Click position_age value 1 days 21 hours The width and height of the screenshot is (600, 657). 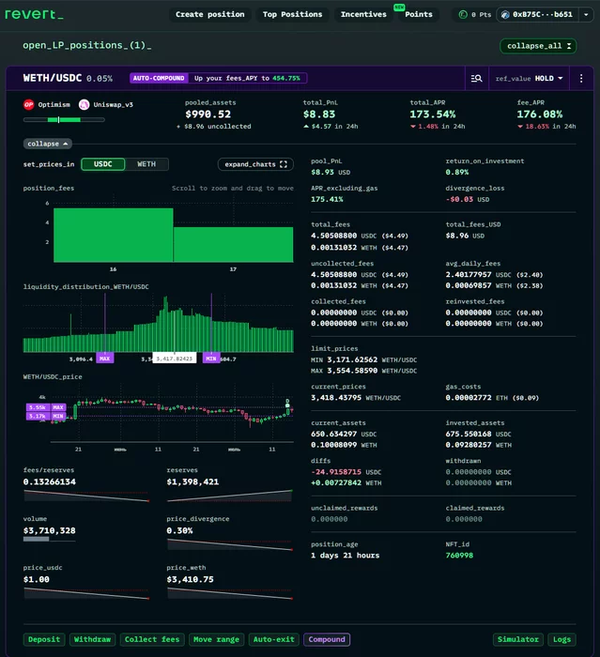pyautogui.click(x=346, y=556)
